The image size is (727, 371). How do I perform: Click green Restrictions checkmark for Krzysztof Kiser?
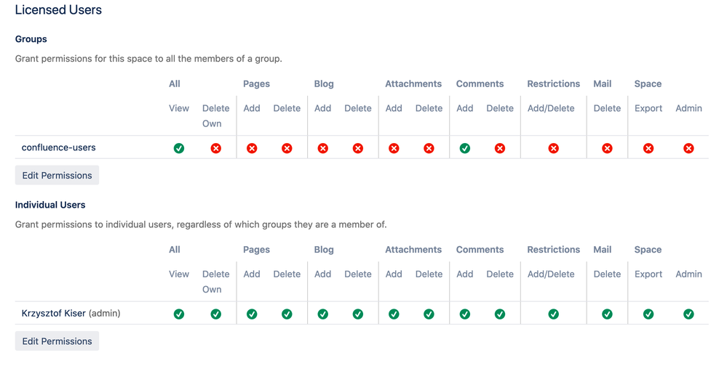pyautogui.click(x=553, y=314)
